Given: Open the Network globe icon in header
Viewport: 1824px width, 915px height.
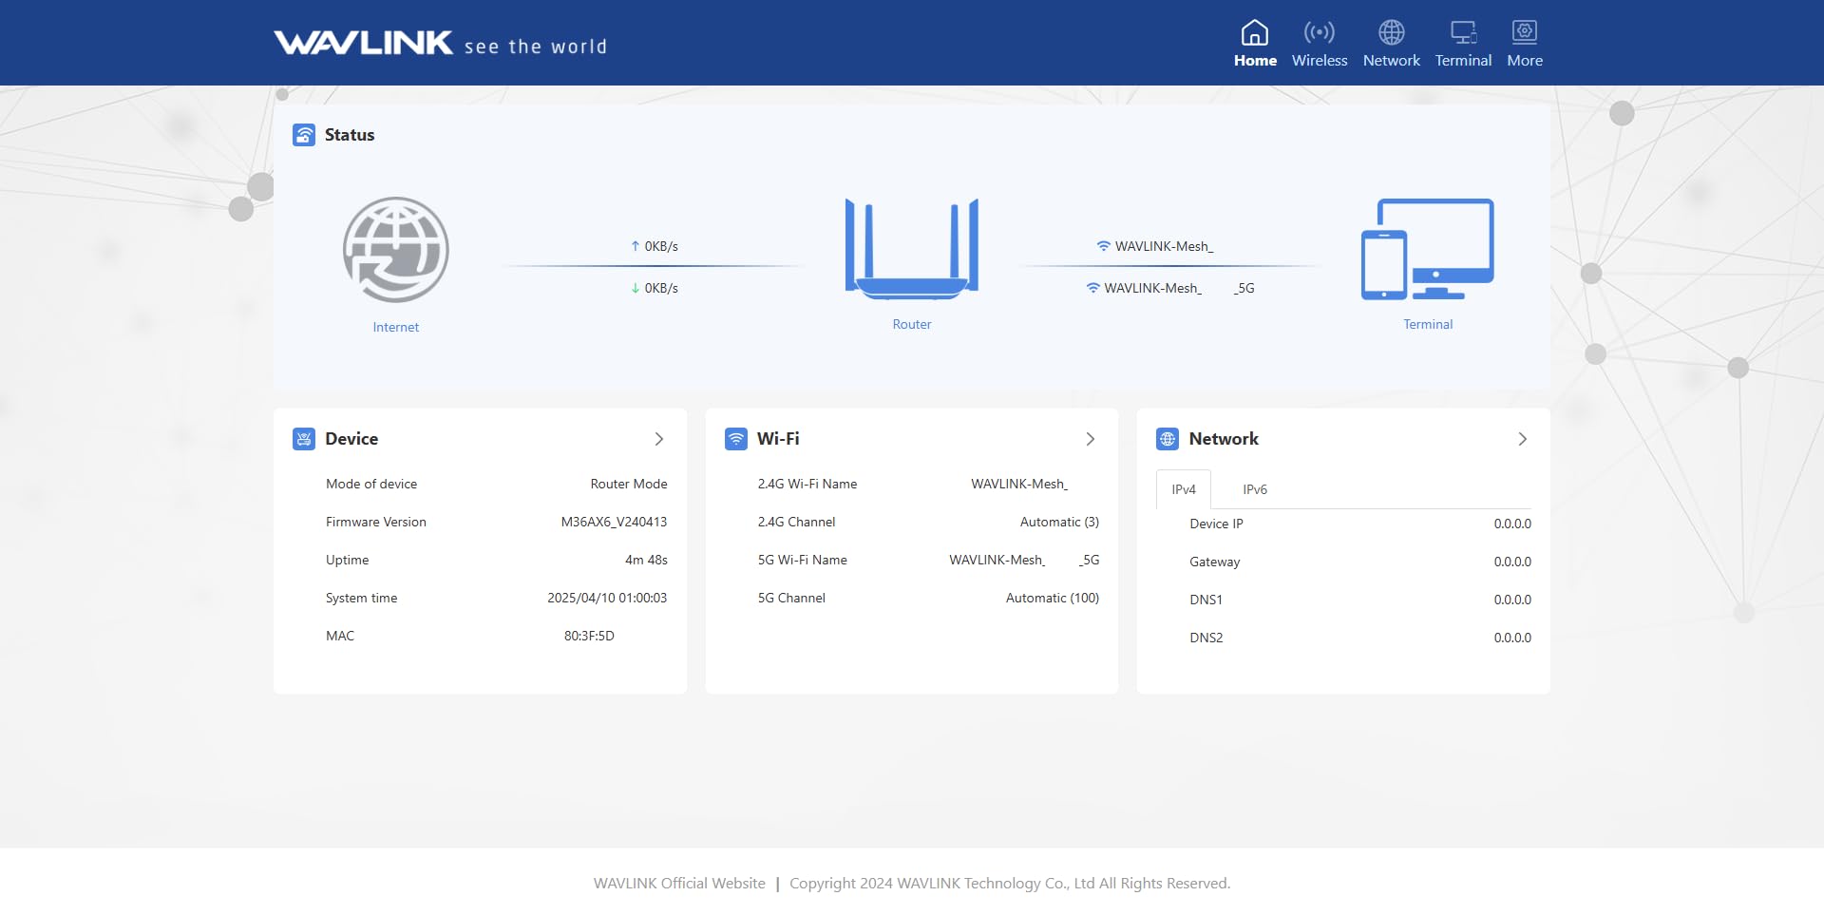Looking at the screenshot, I should tap(1391, 33).
